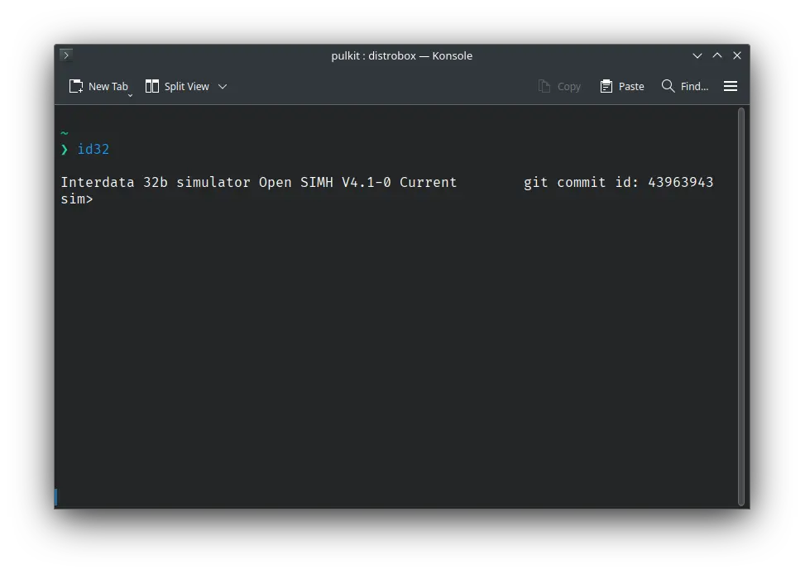Click the 'Open SIMH V4.1-0 Current' text
The height and width of the screenshot is (574, 805).
click(357, 182)
